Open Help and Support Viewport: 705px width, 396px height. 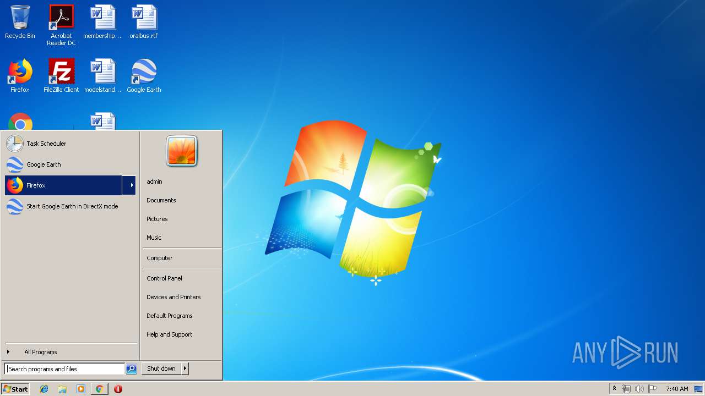click(x=170, y=334)
